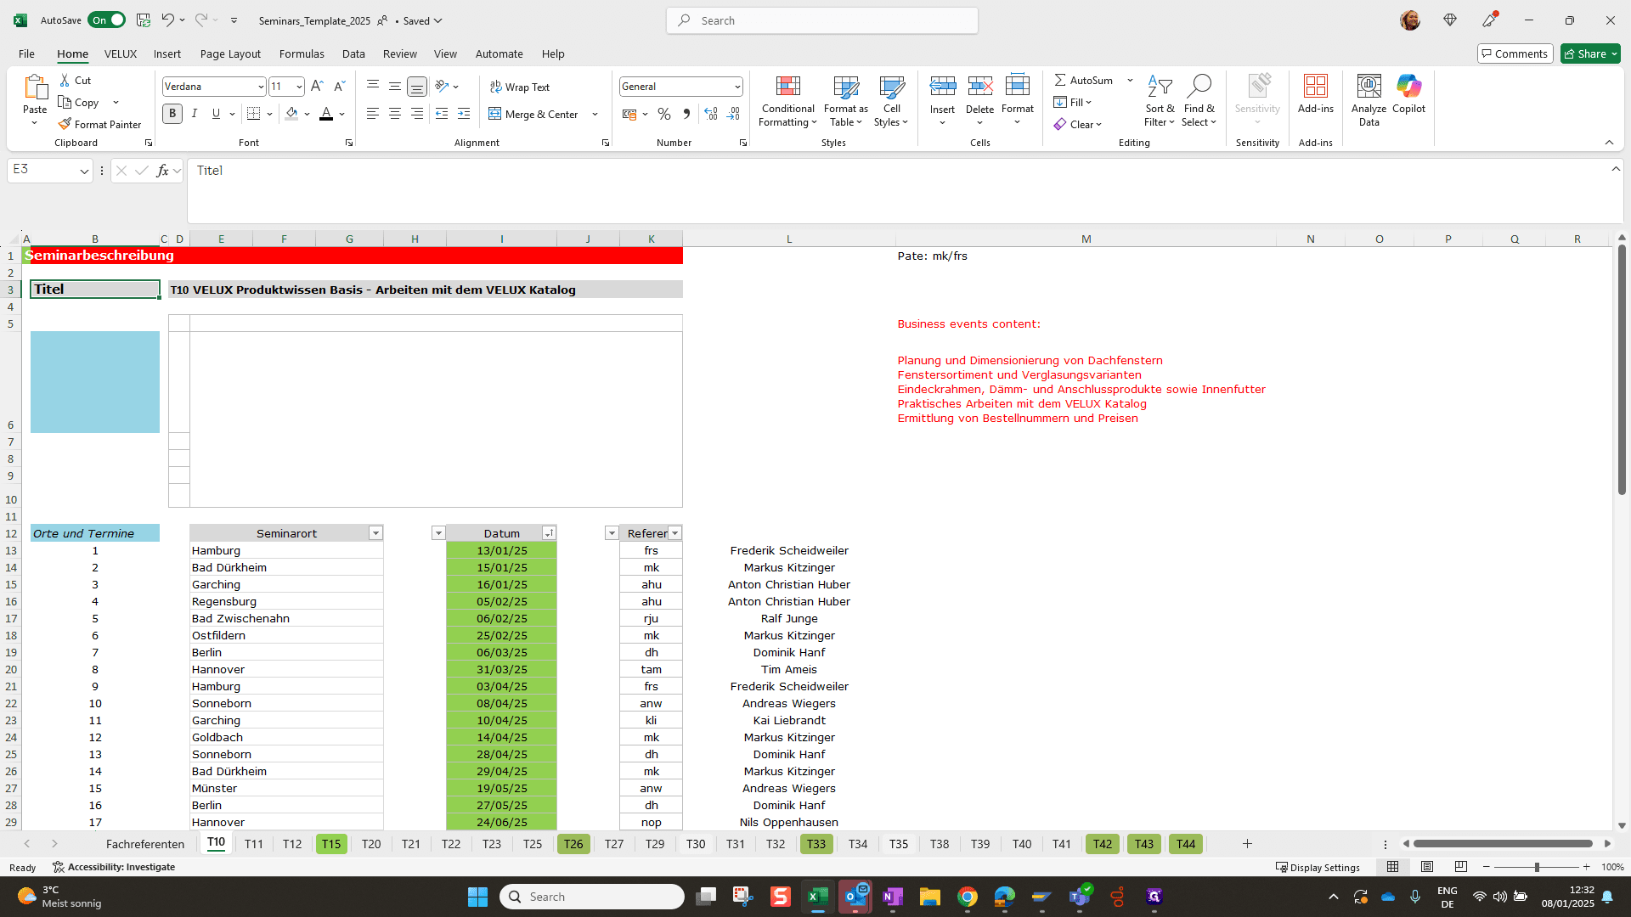Viewport: 1631px width, 917px height.
Task: Open Find & Select magnifier
Action: pyautogui.click(x=1199, y=101)
